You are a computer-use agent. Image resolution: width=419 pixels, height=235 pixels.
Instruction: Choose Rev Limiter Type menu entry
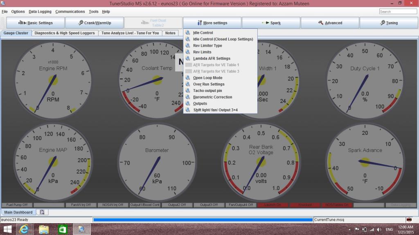(220, 45)
